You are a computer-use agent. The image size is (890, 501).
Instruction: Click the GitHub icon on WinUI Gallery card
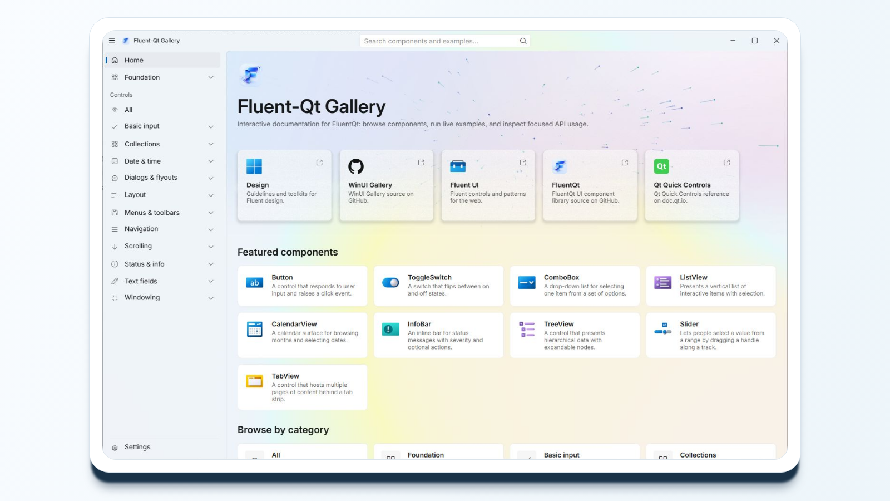[x=356, y=166]
